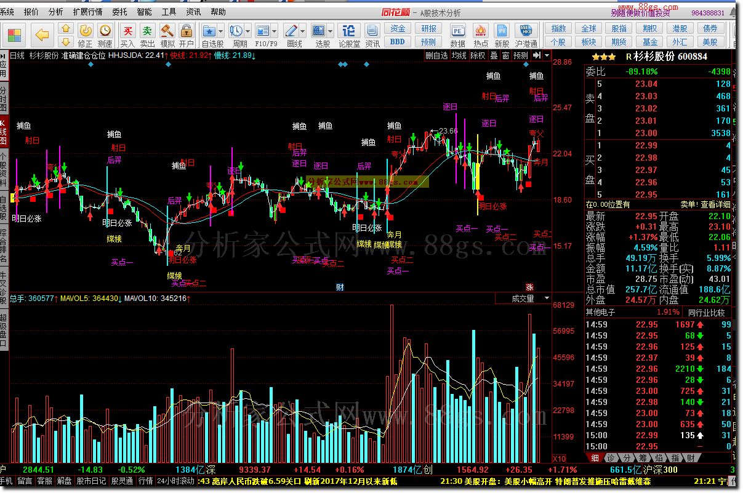Click the X10 volume scale marker
The width and height of the screenshot is (743, 493).
559,459
